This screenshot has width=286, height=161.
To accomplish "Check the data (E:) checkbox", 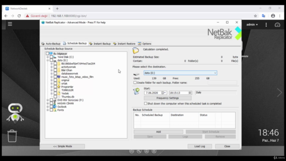I will pos(51,60).
